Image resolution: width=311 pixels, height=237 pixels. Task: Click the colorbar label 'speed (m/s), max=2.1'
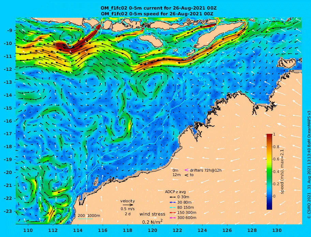[x=282, y=172]
